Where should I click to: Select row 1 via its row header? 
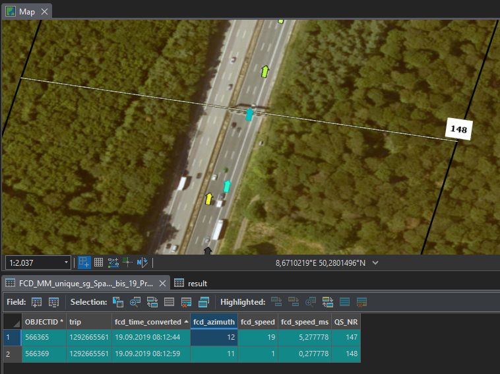[11, 338]
